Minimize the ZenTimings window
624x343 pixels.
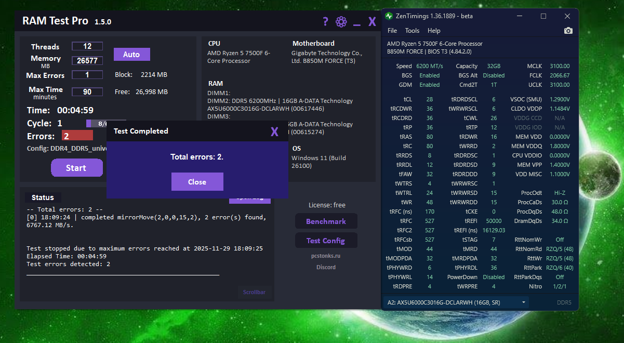pos(520,16)
